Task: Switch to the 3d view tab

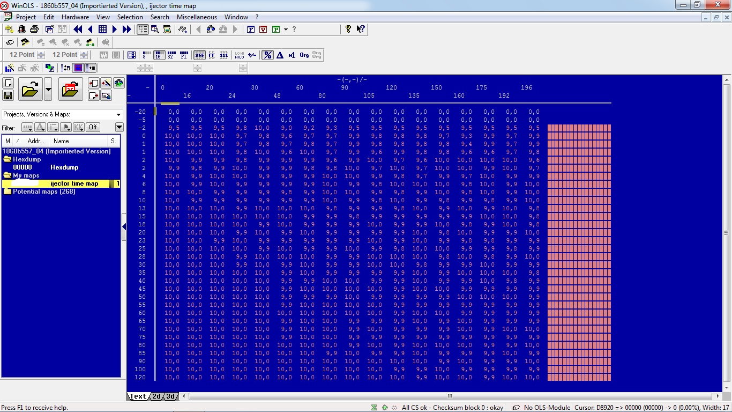Action: [x=170, y=396]
